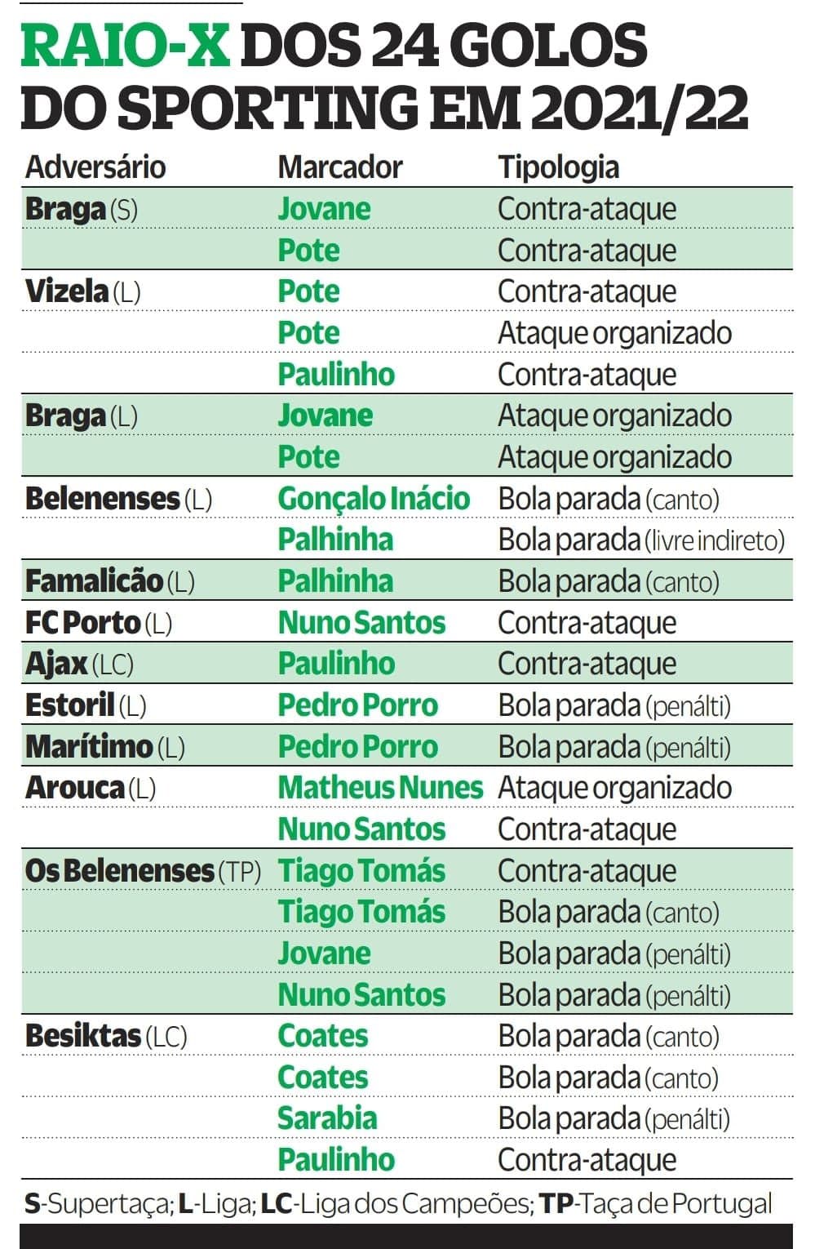Click the FC Porto (L) opponent label
815x1249 pixels.
99,623
